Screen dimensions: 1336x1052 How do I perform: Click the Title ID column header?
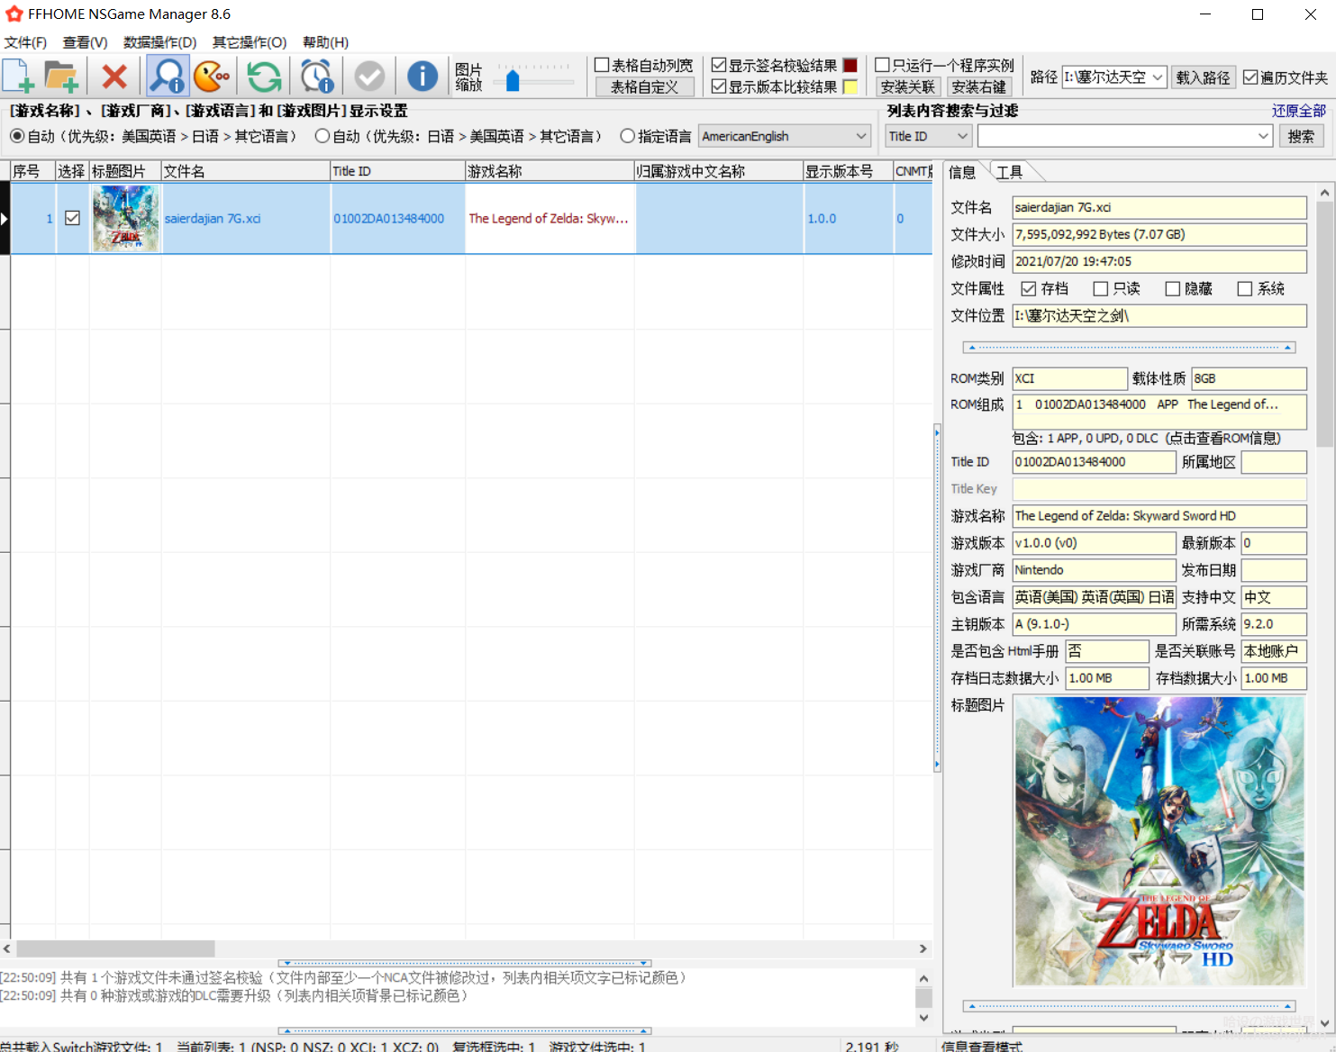tap(398, 171)
